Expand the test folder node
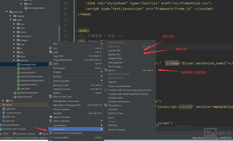 click(x=3, y=101)
